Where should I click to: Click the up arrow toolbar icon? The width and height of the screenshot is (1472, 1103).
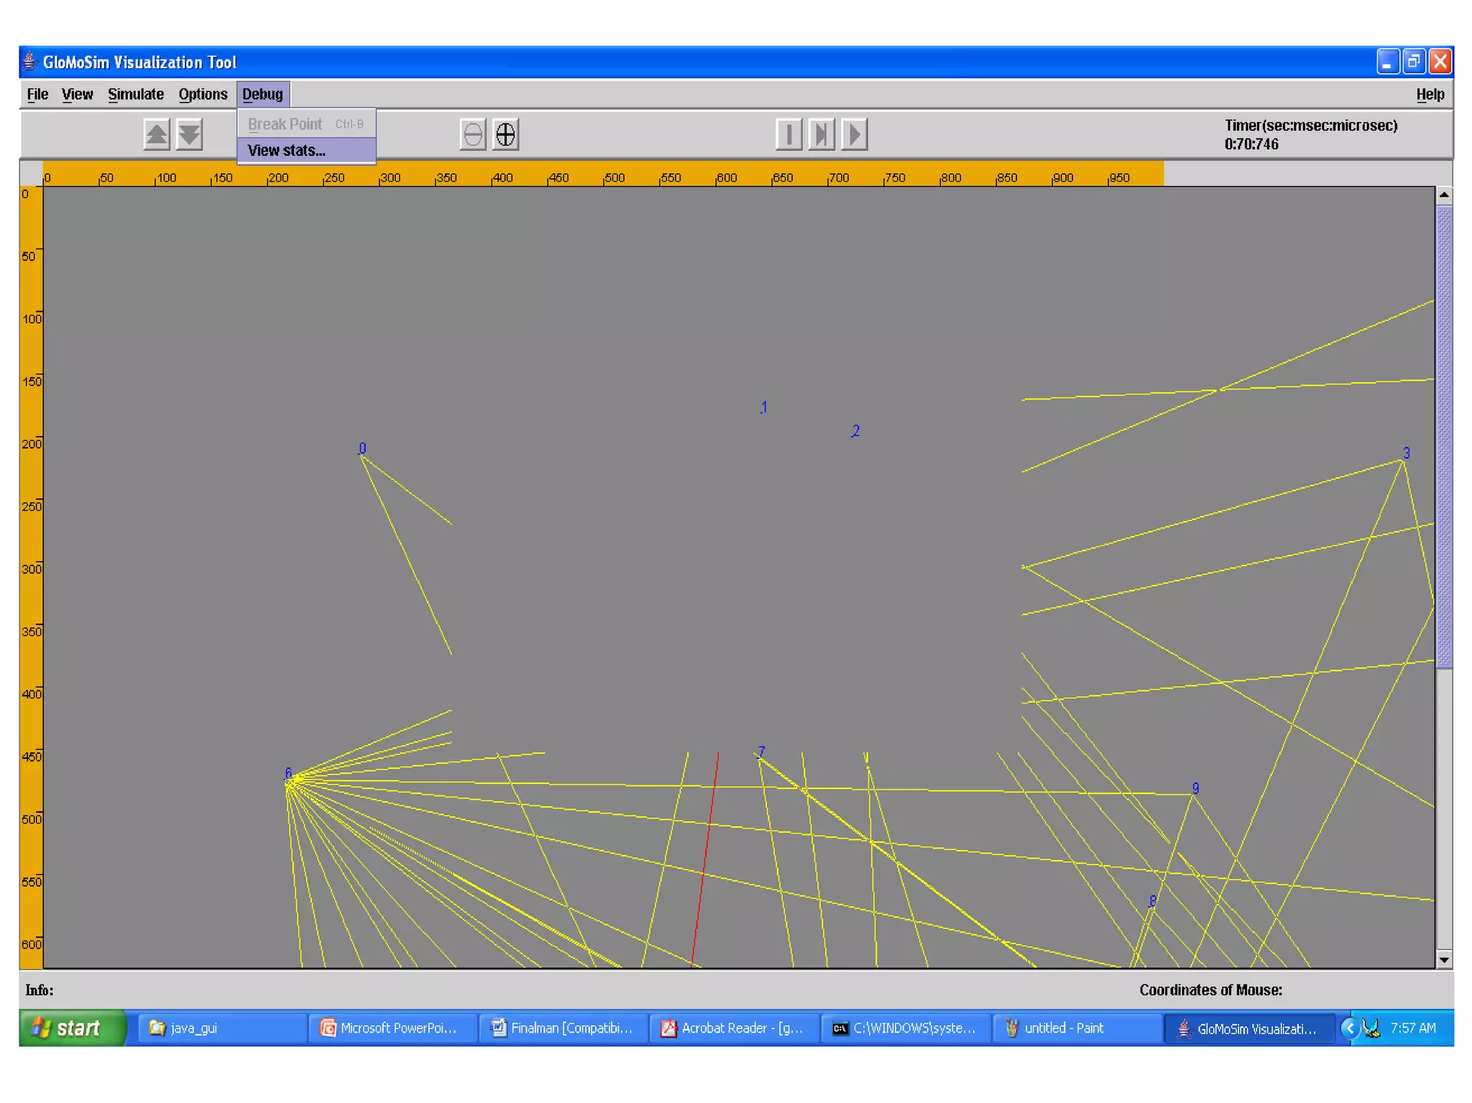point(156,134)
